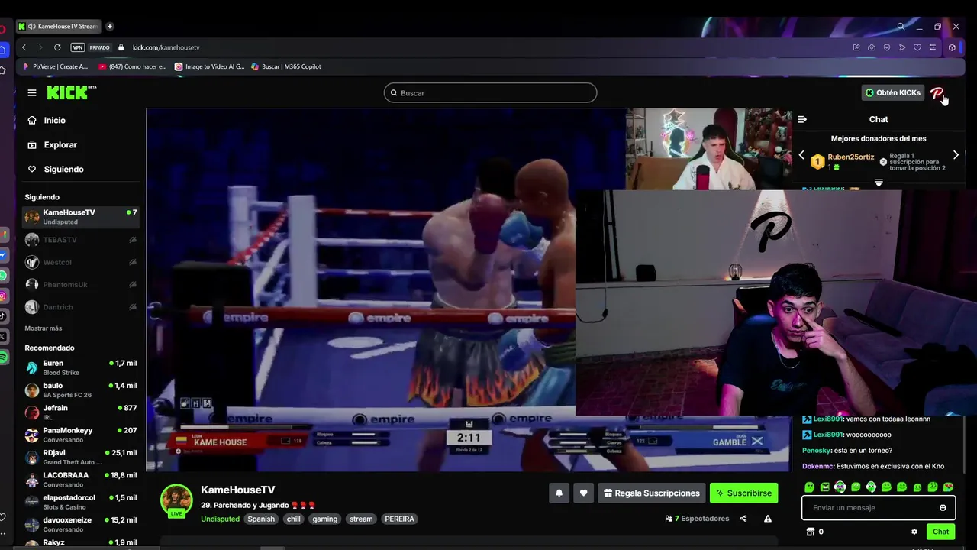Open recommended channel davooxeneize
The width and height of the screenshot is (977, 550).
point(80,524)
